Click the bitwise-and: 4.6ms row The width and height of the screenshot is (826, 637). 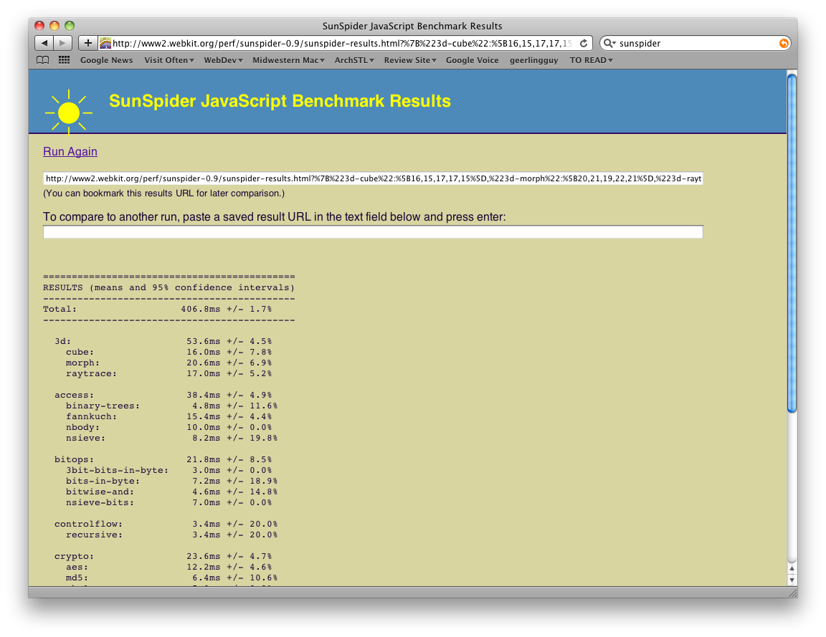(x=172, y=492)
